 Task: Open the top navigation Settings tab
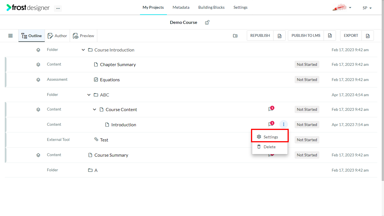(x=240, y=8)
